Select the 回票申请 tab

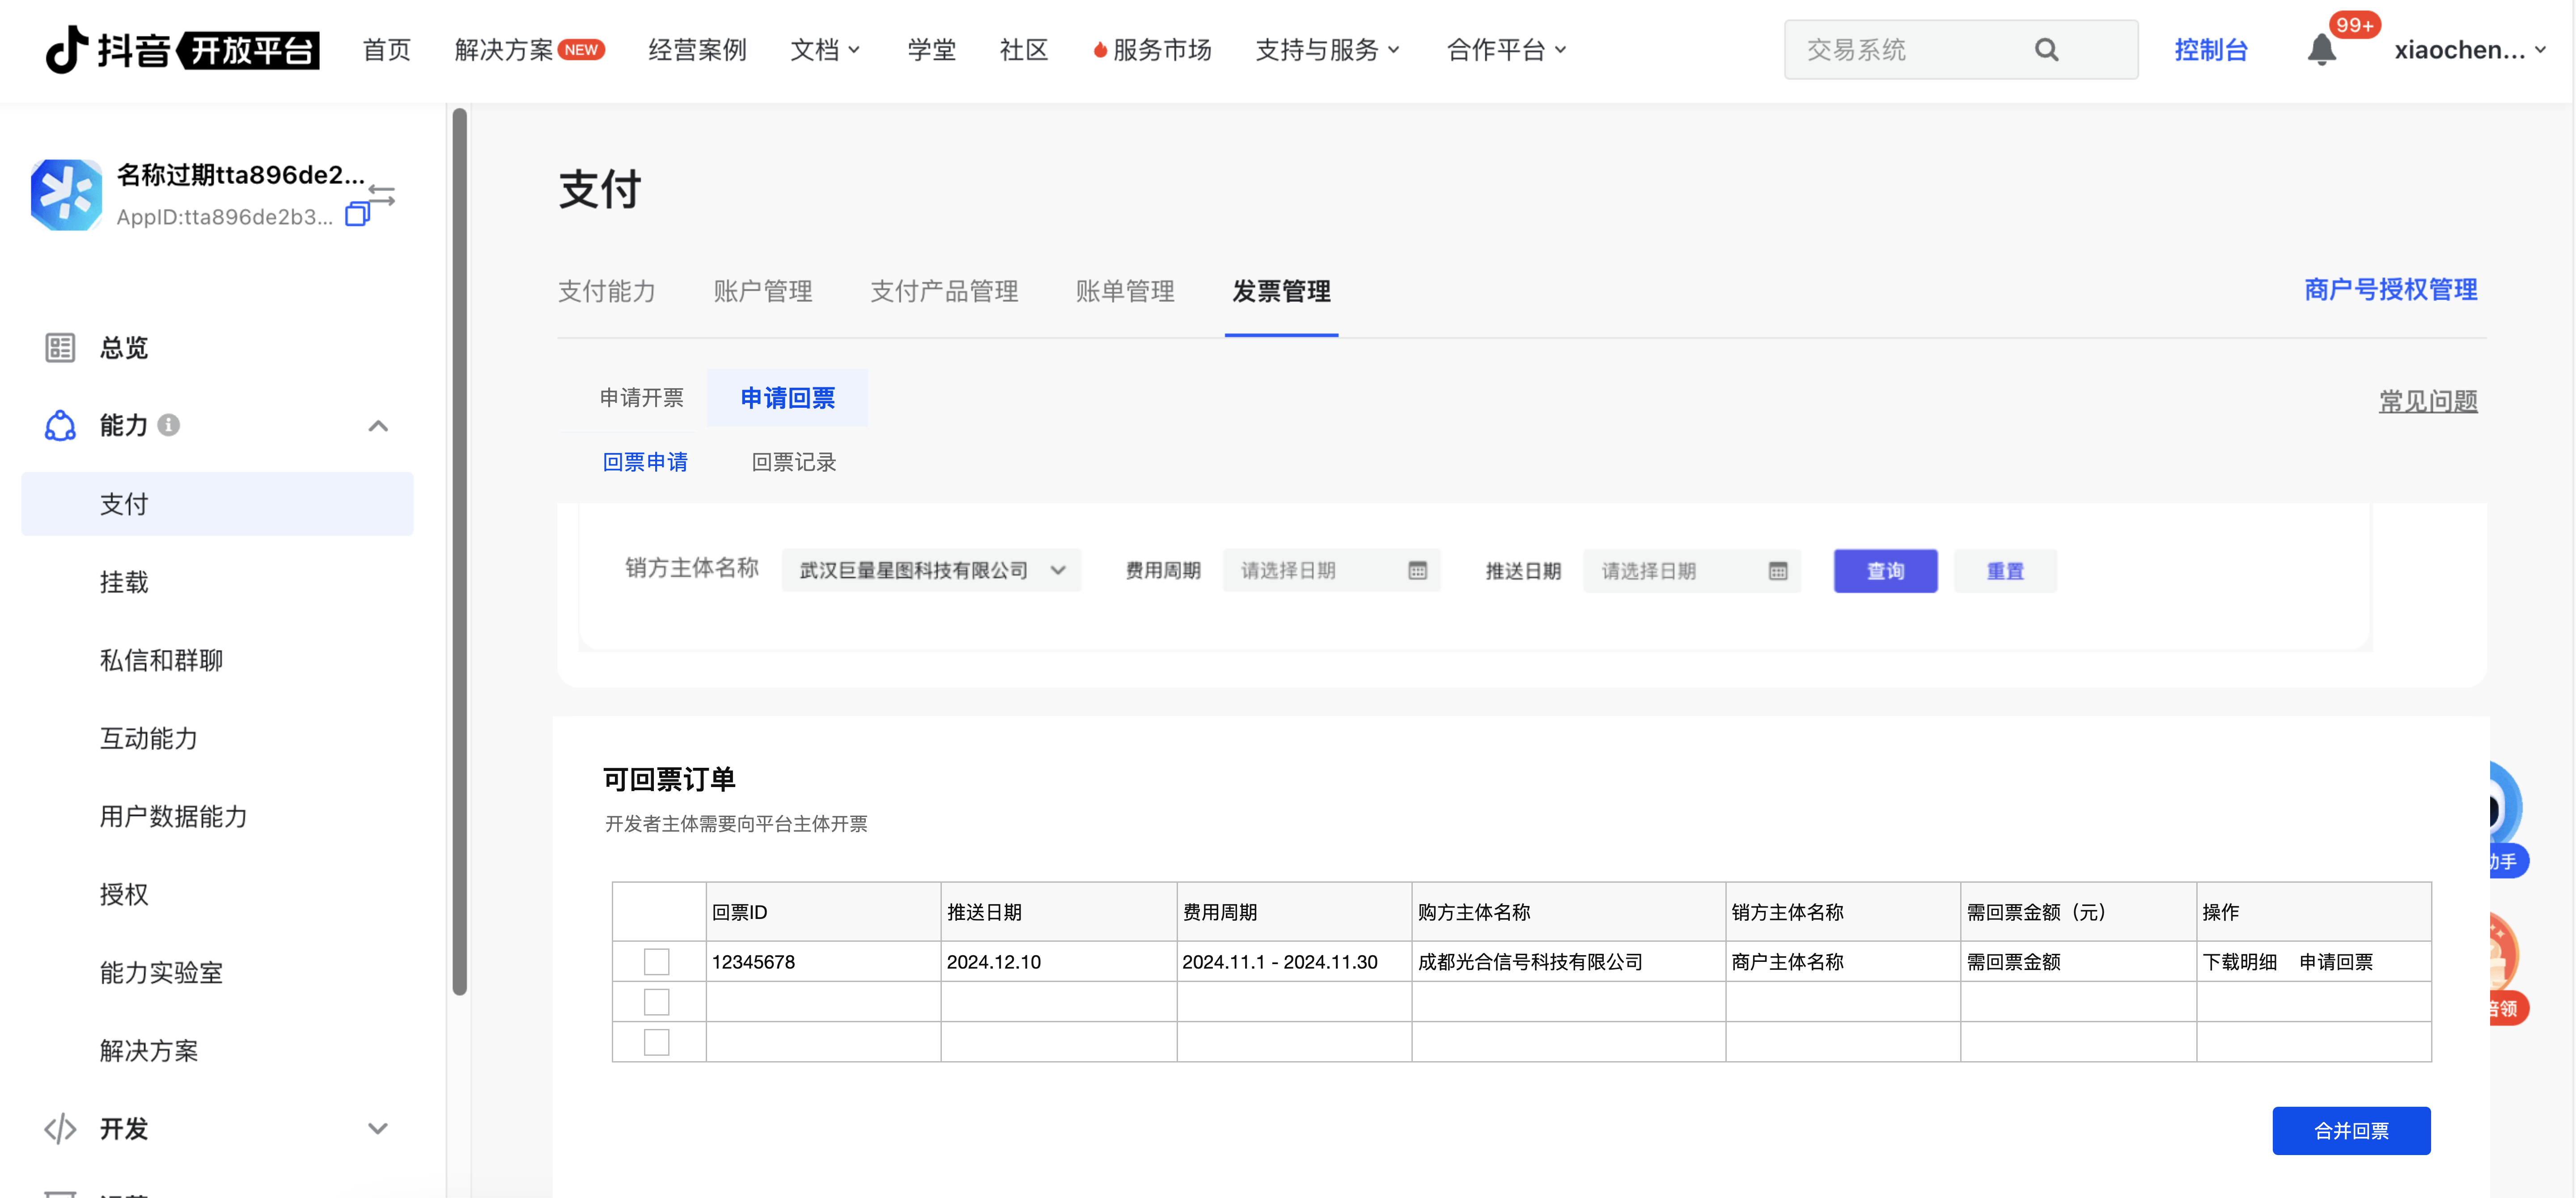pyautogui.click(x=645, y=461)
